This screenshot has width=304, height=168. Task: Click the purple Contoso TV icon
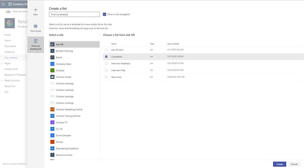(x=52, y=122)
